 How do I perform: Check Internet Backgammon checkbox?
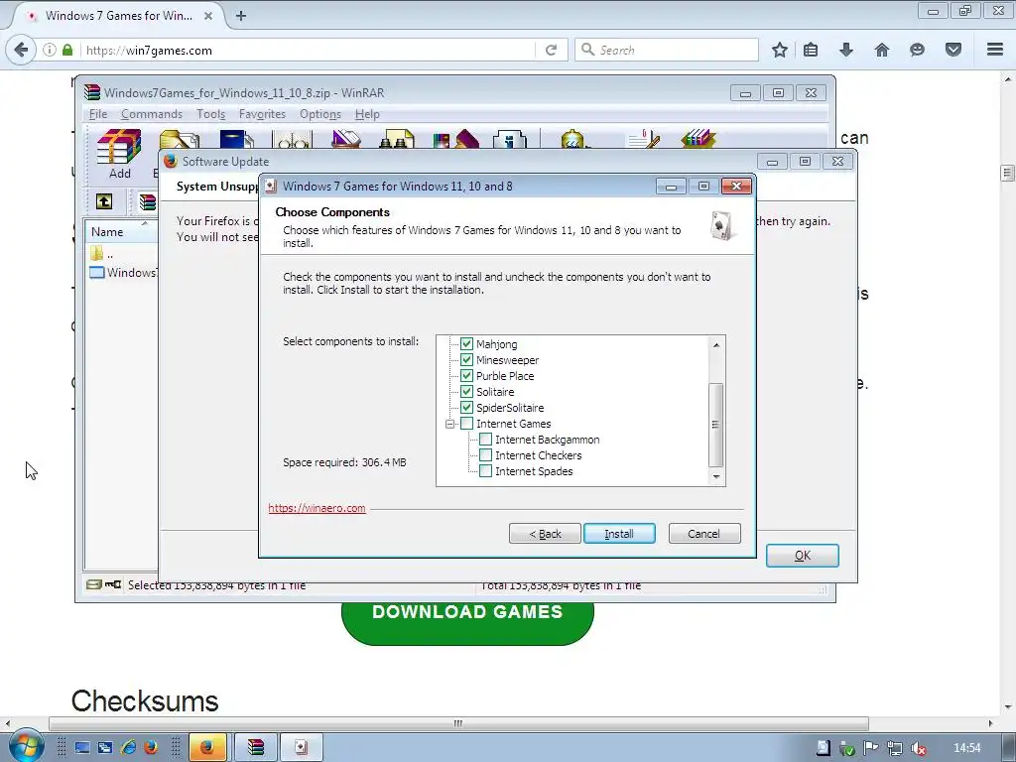point(485,440)
